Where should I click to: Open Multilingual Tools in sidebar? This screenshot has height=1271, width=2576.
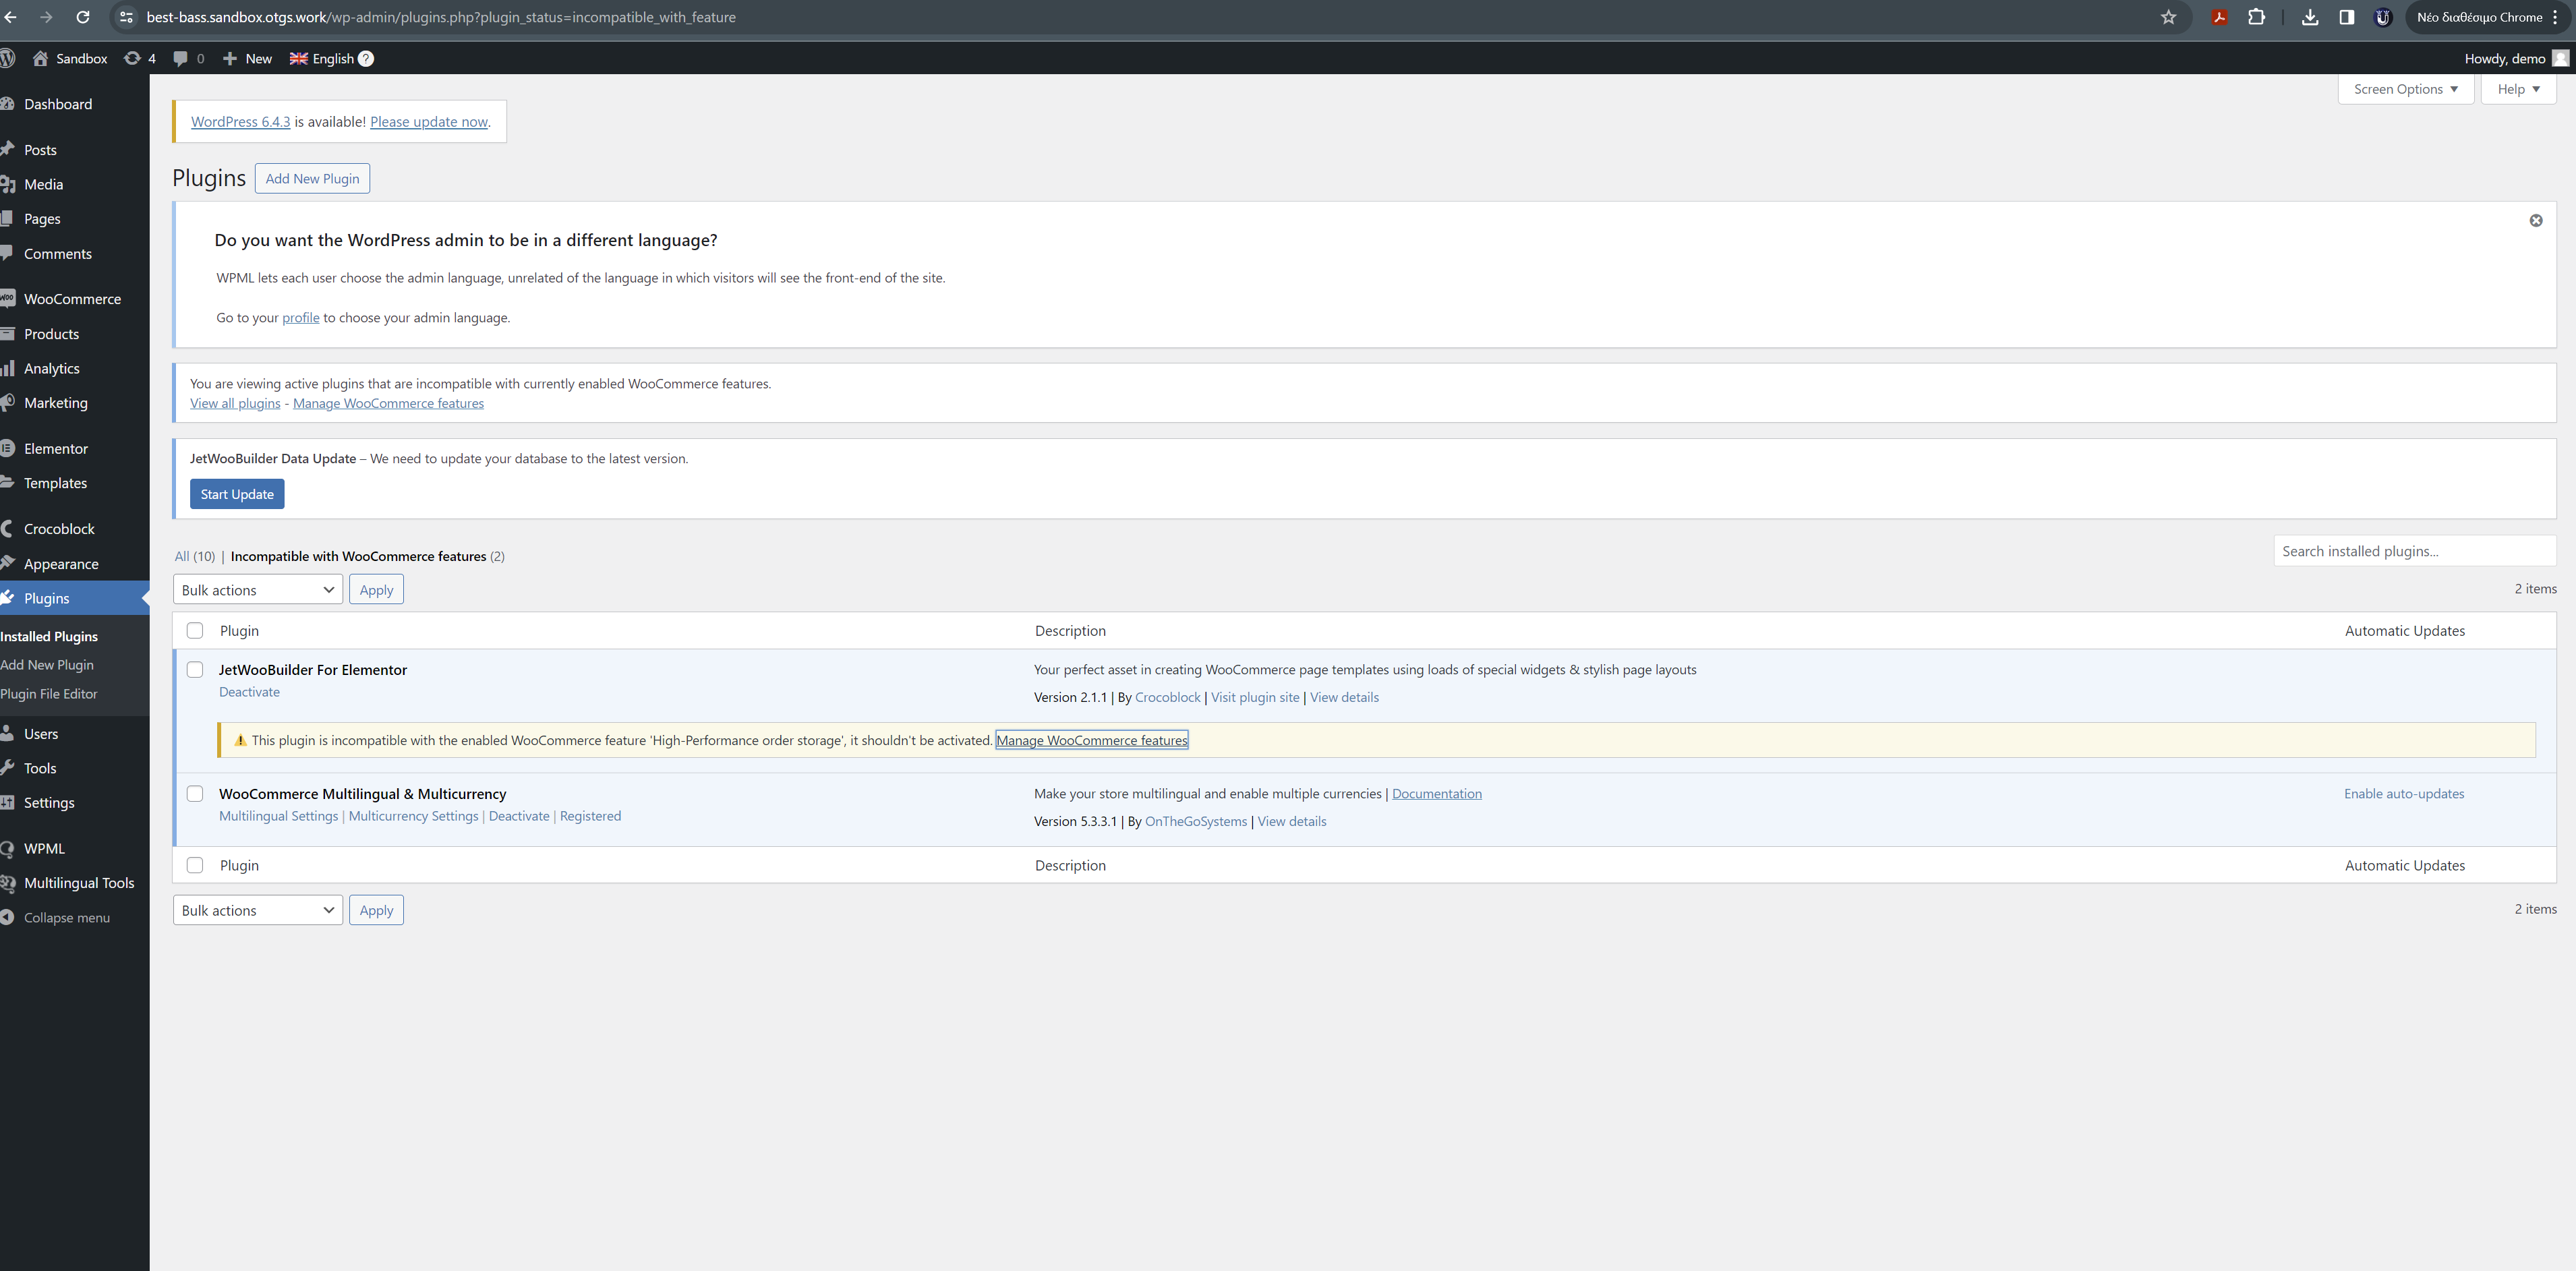tap(78, 882)
